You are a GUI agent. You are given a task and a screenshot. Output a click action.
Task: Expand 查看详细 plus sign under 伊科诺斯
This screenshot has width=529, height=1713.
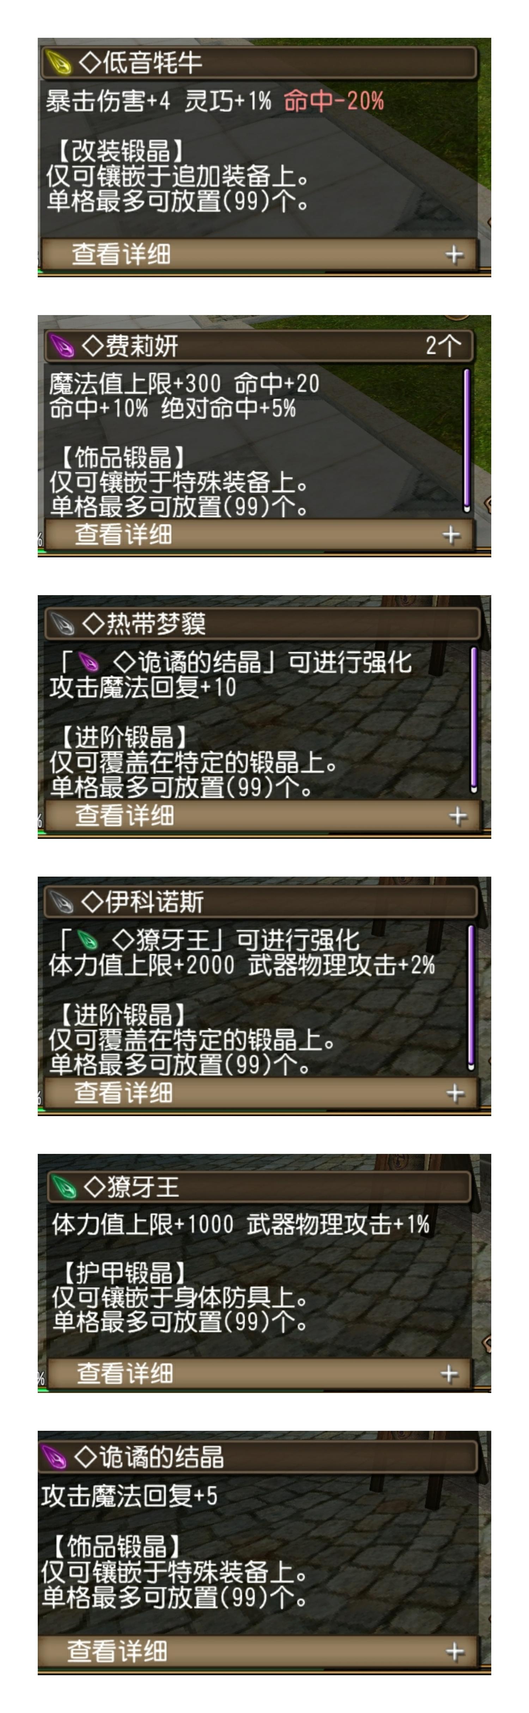(455, 1093)
